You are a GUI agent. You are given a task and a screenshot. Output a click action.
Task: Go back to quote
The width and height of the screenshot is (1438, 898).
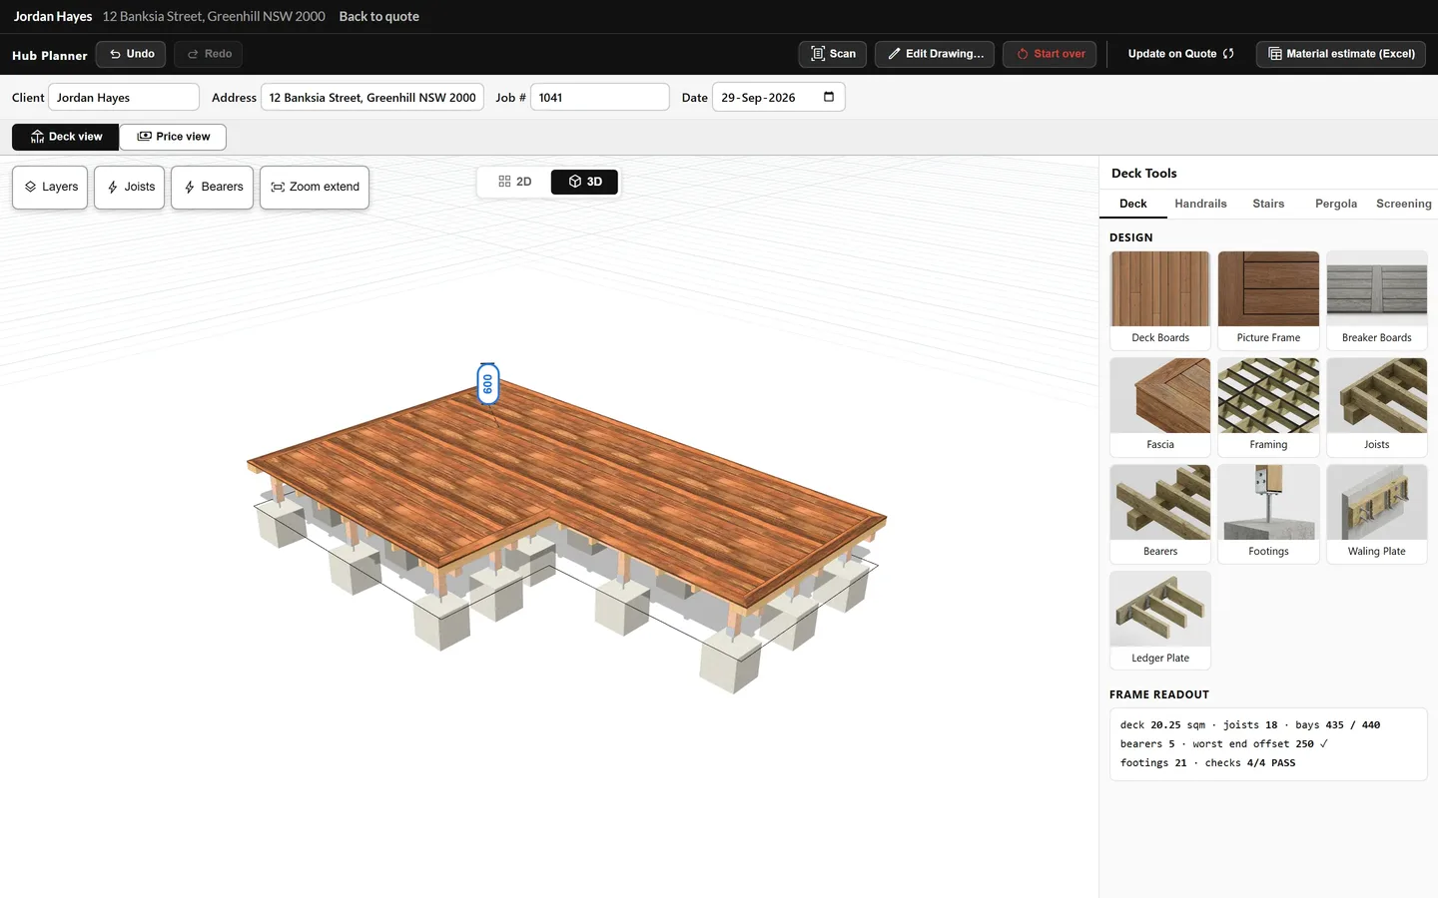tap(378, 16)
